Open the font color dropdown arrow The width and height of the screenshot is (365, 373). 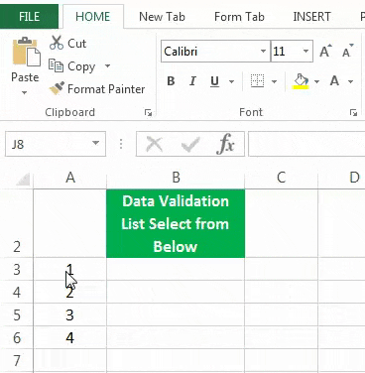(351, 81)
